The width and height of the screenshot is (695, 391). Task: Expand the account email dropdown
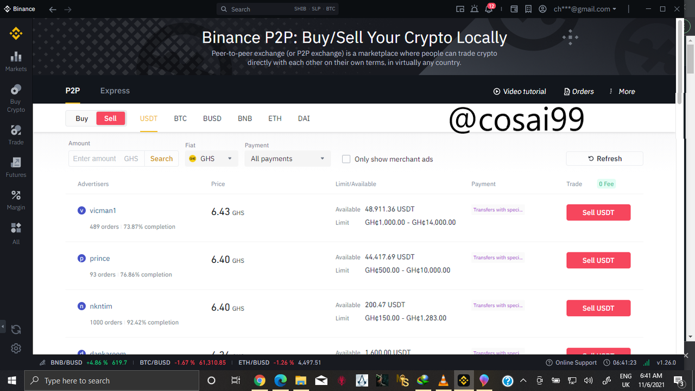[585, 9]
